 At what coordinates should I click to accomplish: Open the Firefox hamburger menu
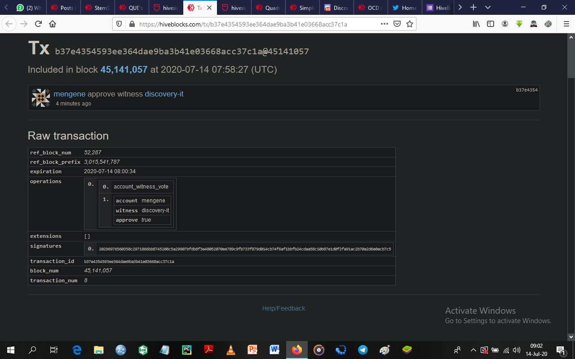point(566,24)
